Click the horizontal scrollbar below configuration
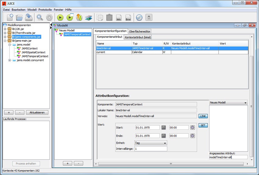 (171, 164)
